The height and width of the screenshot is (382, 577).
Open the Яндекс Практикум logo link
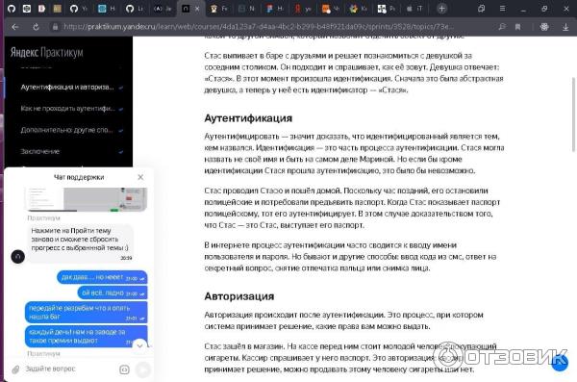pos(47,52)
